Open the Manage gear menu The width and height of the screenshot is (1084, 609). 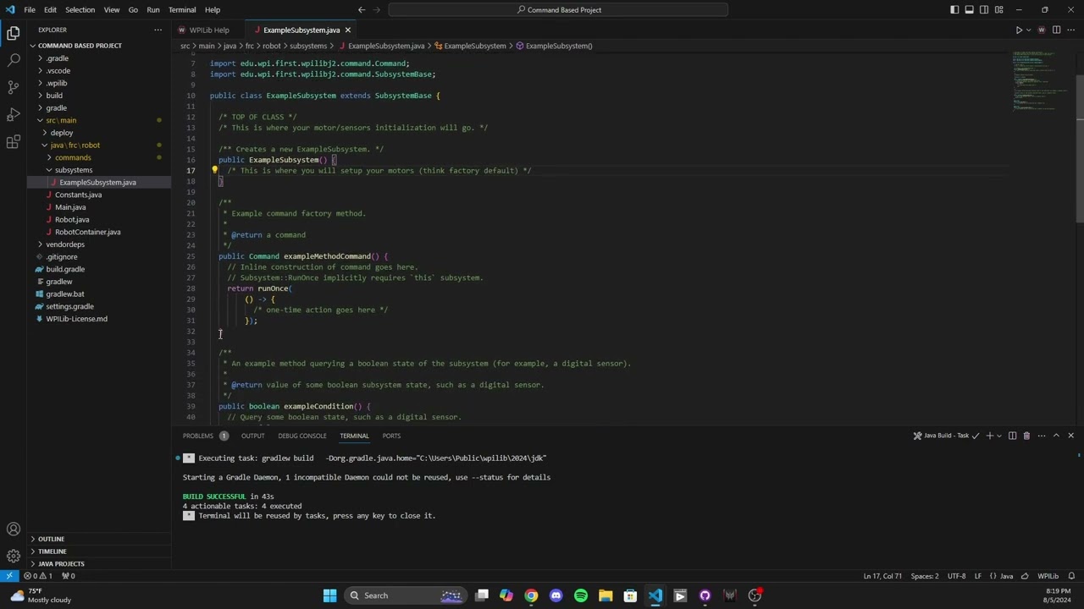pyautogui.click(x=14, y=556)
